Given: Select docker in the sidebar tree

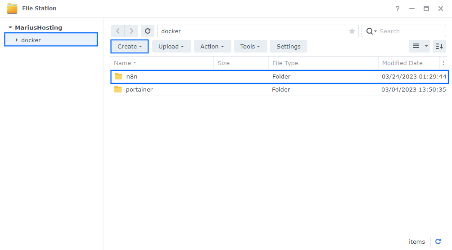Looking at the screenshot, I should click(x=51, y=39).
